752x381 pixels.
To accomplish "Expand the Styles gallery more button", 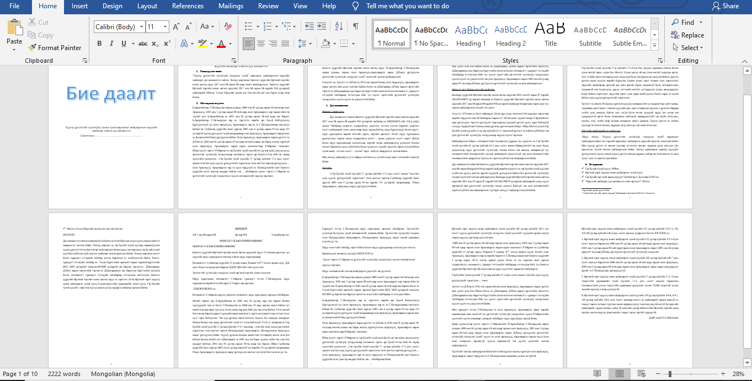I will point(655,47).
